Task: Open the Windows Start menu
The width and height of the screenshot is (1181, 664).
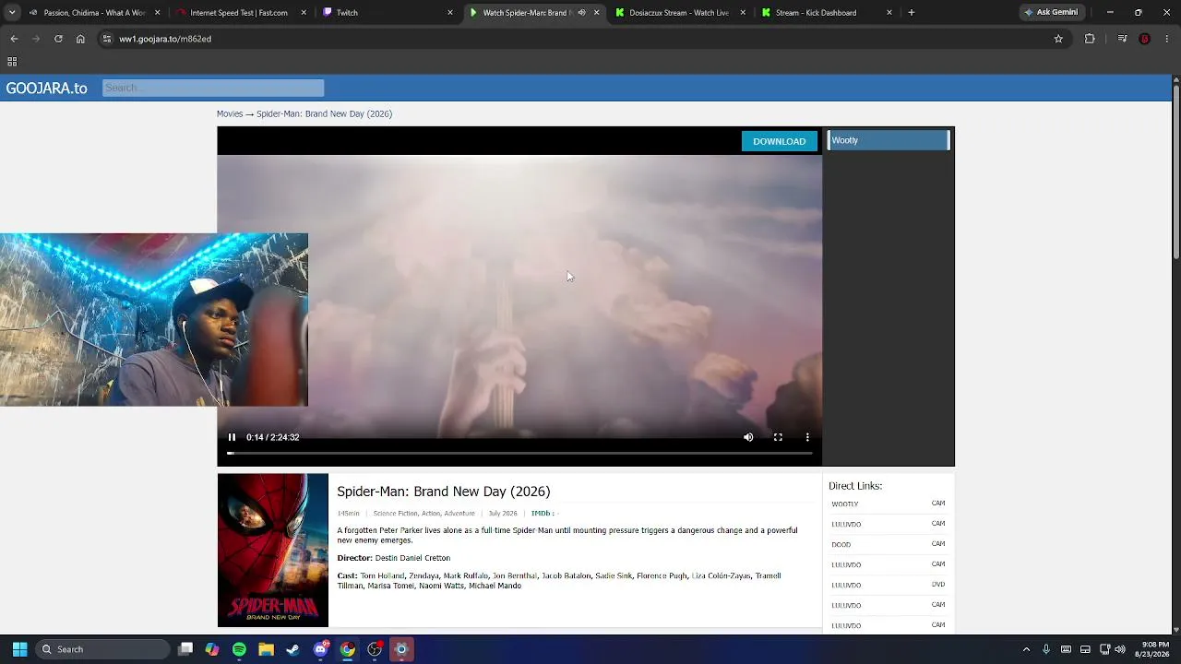Action: [19, 649]
